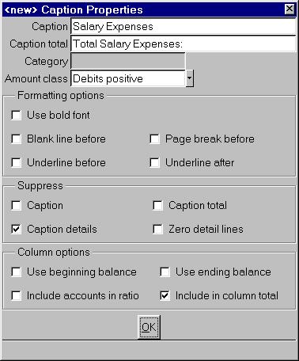Click the OK button
Screen dimensions: 299x361
click(149, 327)
